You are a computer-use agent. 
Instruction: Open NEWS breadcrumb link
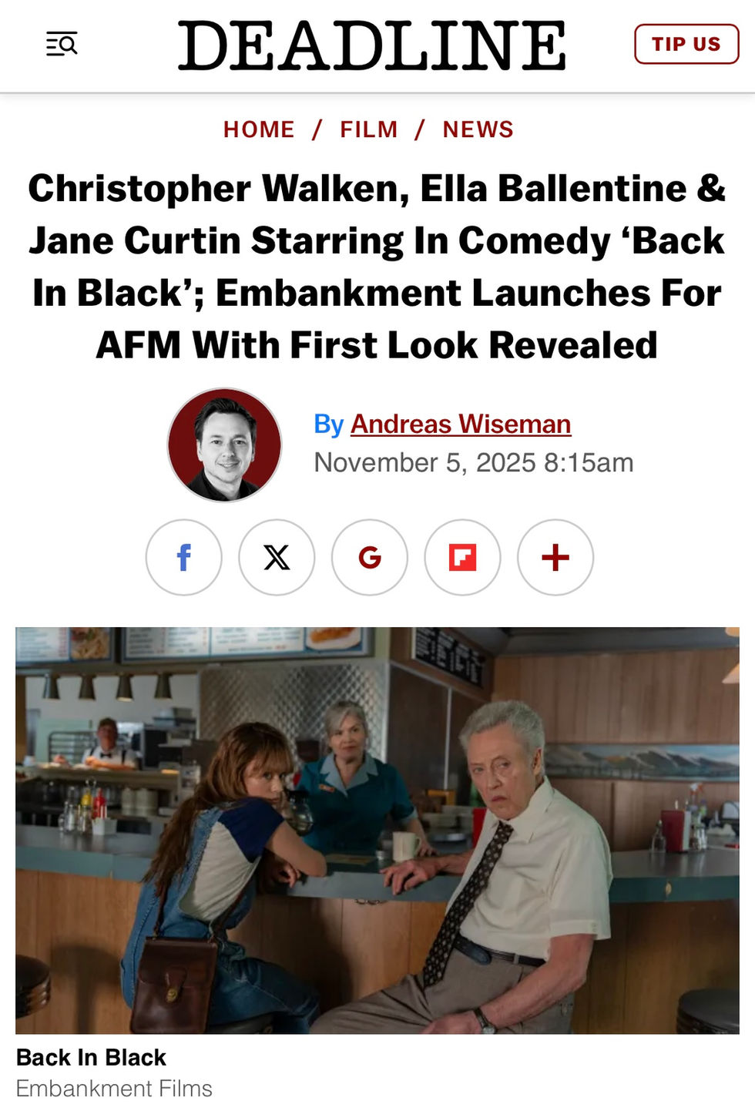[x=478, y=129]
